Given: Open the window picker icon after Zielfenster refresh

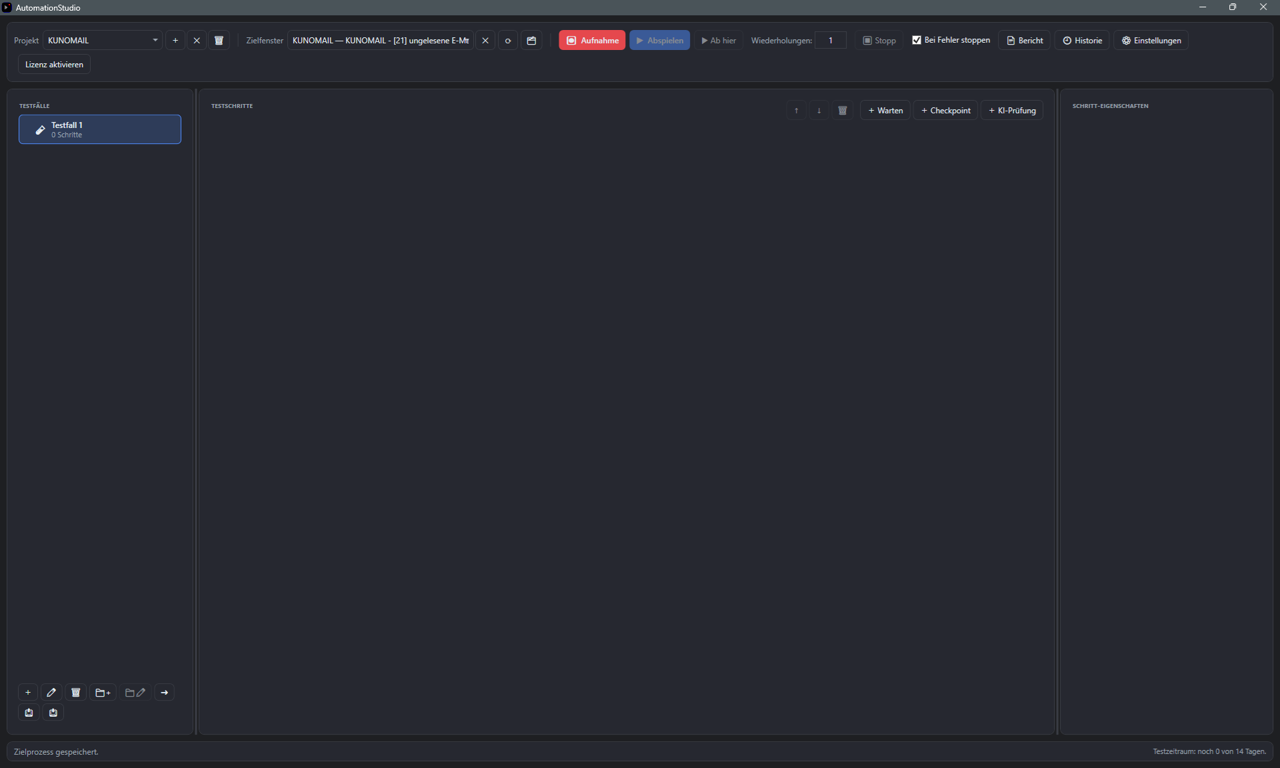Looking at the screenshot, I should click(x=531, y=41).
